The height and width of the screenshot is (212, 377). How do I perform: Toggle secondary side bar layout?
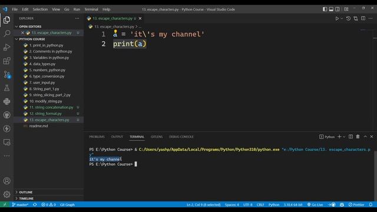(x=338, y=9)
